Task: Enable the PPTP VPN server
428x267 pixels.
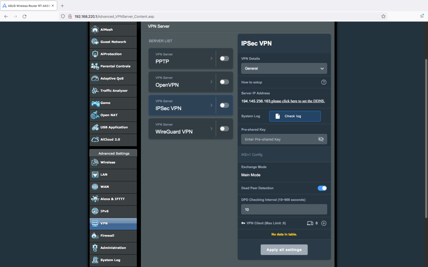Action: (224, 58)
